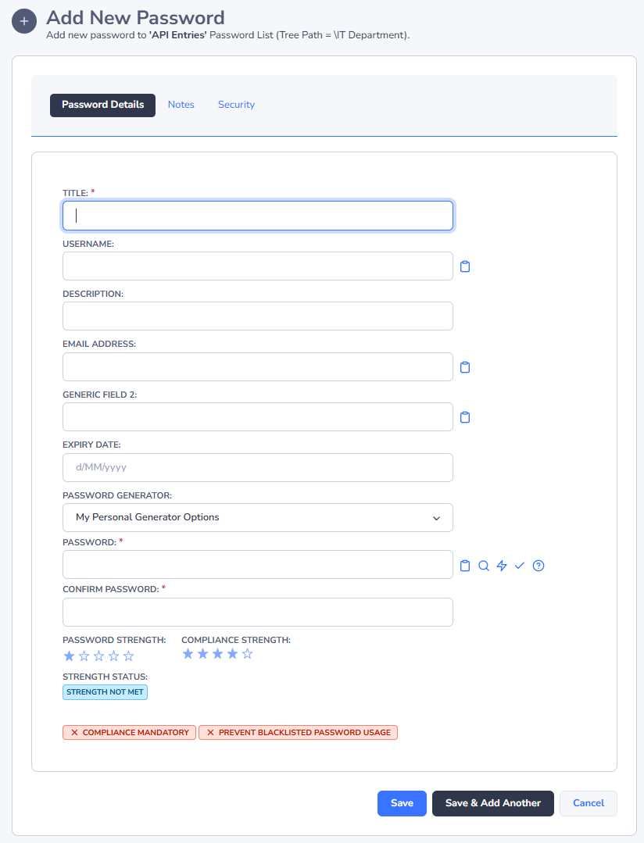The width and height of the screenshot is (644, 843).
Task: Copy the Email Address to clipboard
Action: [x=465, y=366]
